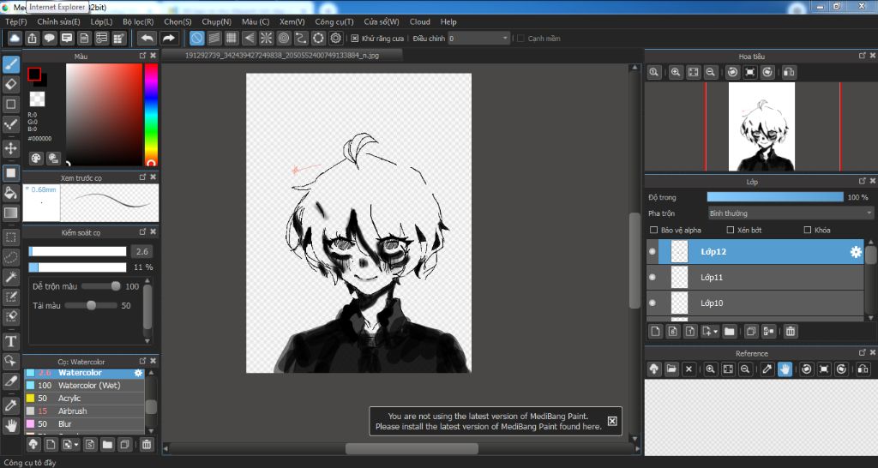Image resolution: width=878 pixels, height=468 pixels.
Task: Open Lớp12 layer settings gear
Action: (x=856, y=252)
